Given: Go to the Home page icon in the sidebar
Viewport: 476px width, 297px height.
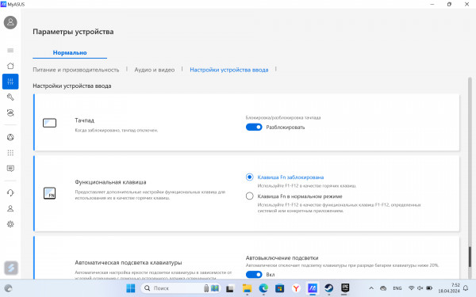Looking at the screenshot, I should click(10, 66).
